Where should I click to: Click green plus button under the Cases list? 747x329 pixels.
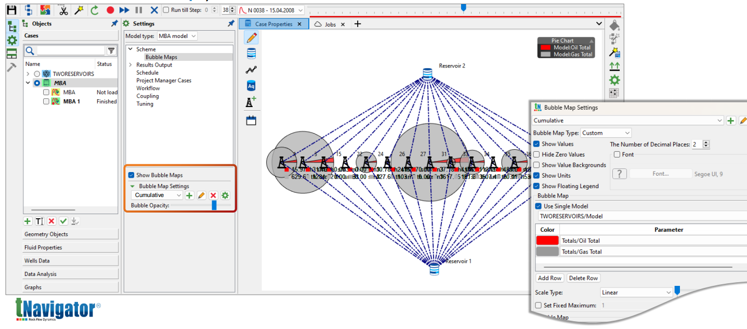tap(28, 221)
